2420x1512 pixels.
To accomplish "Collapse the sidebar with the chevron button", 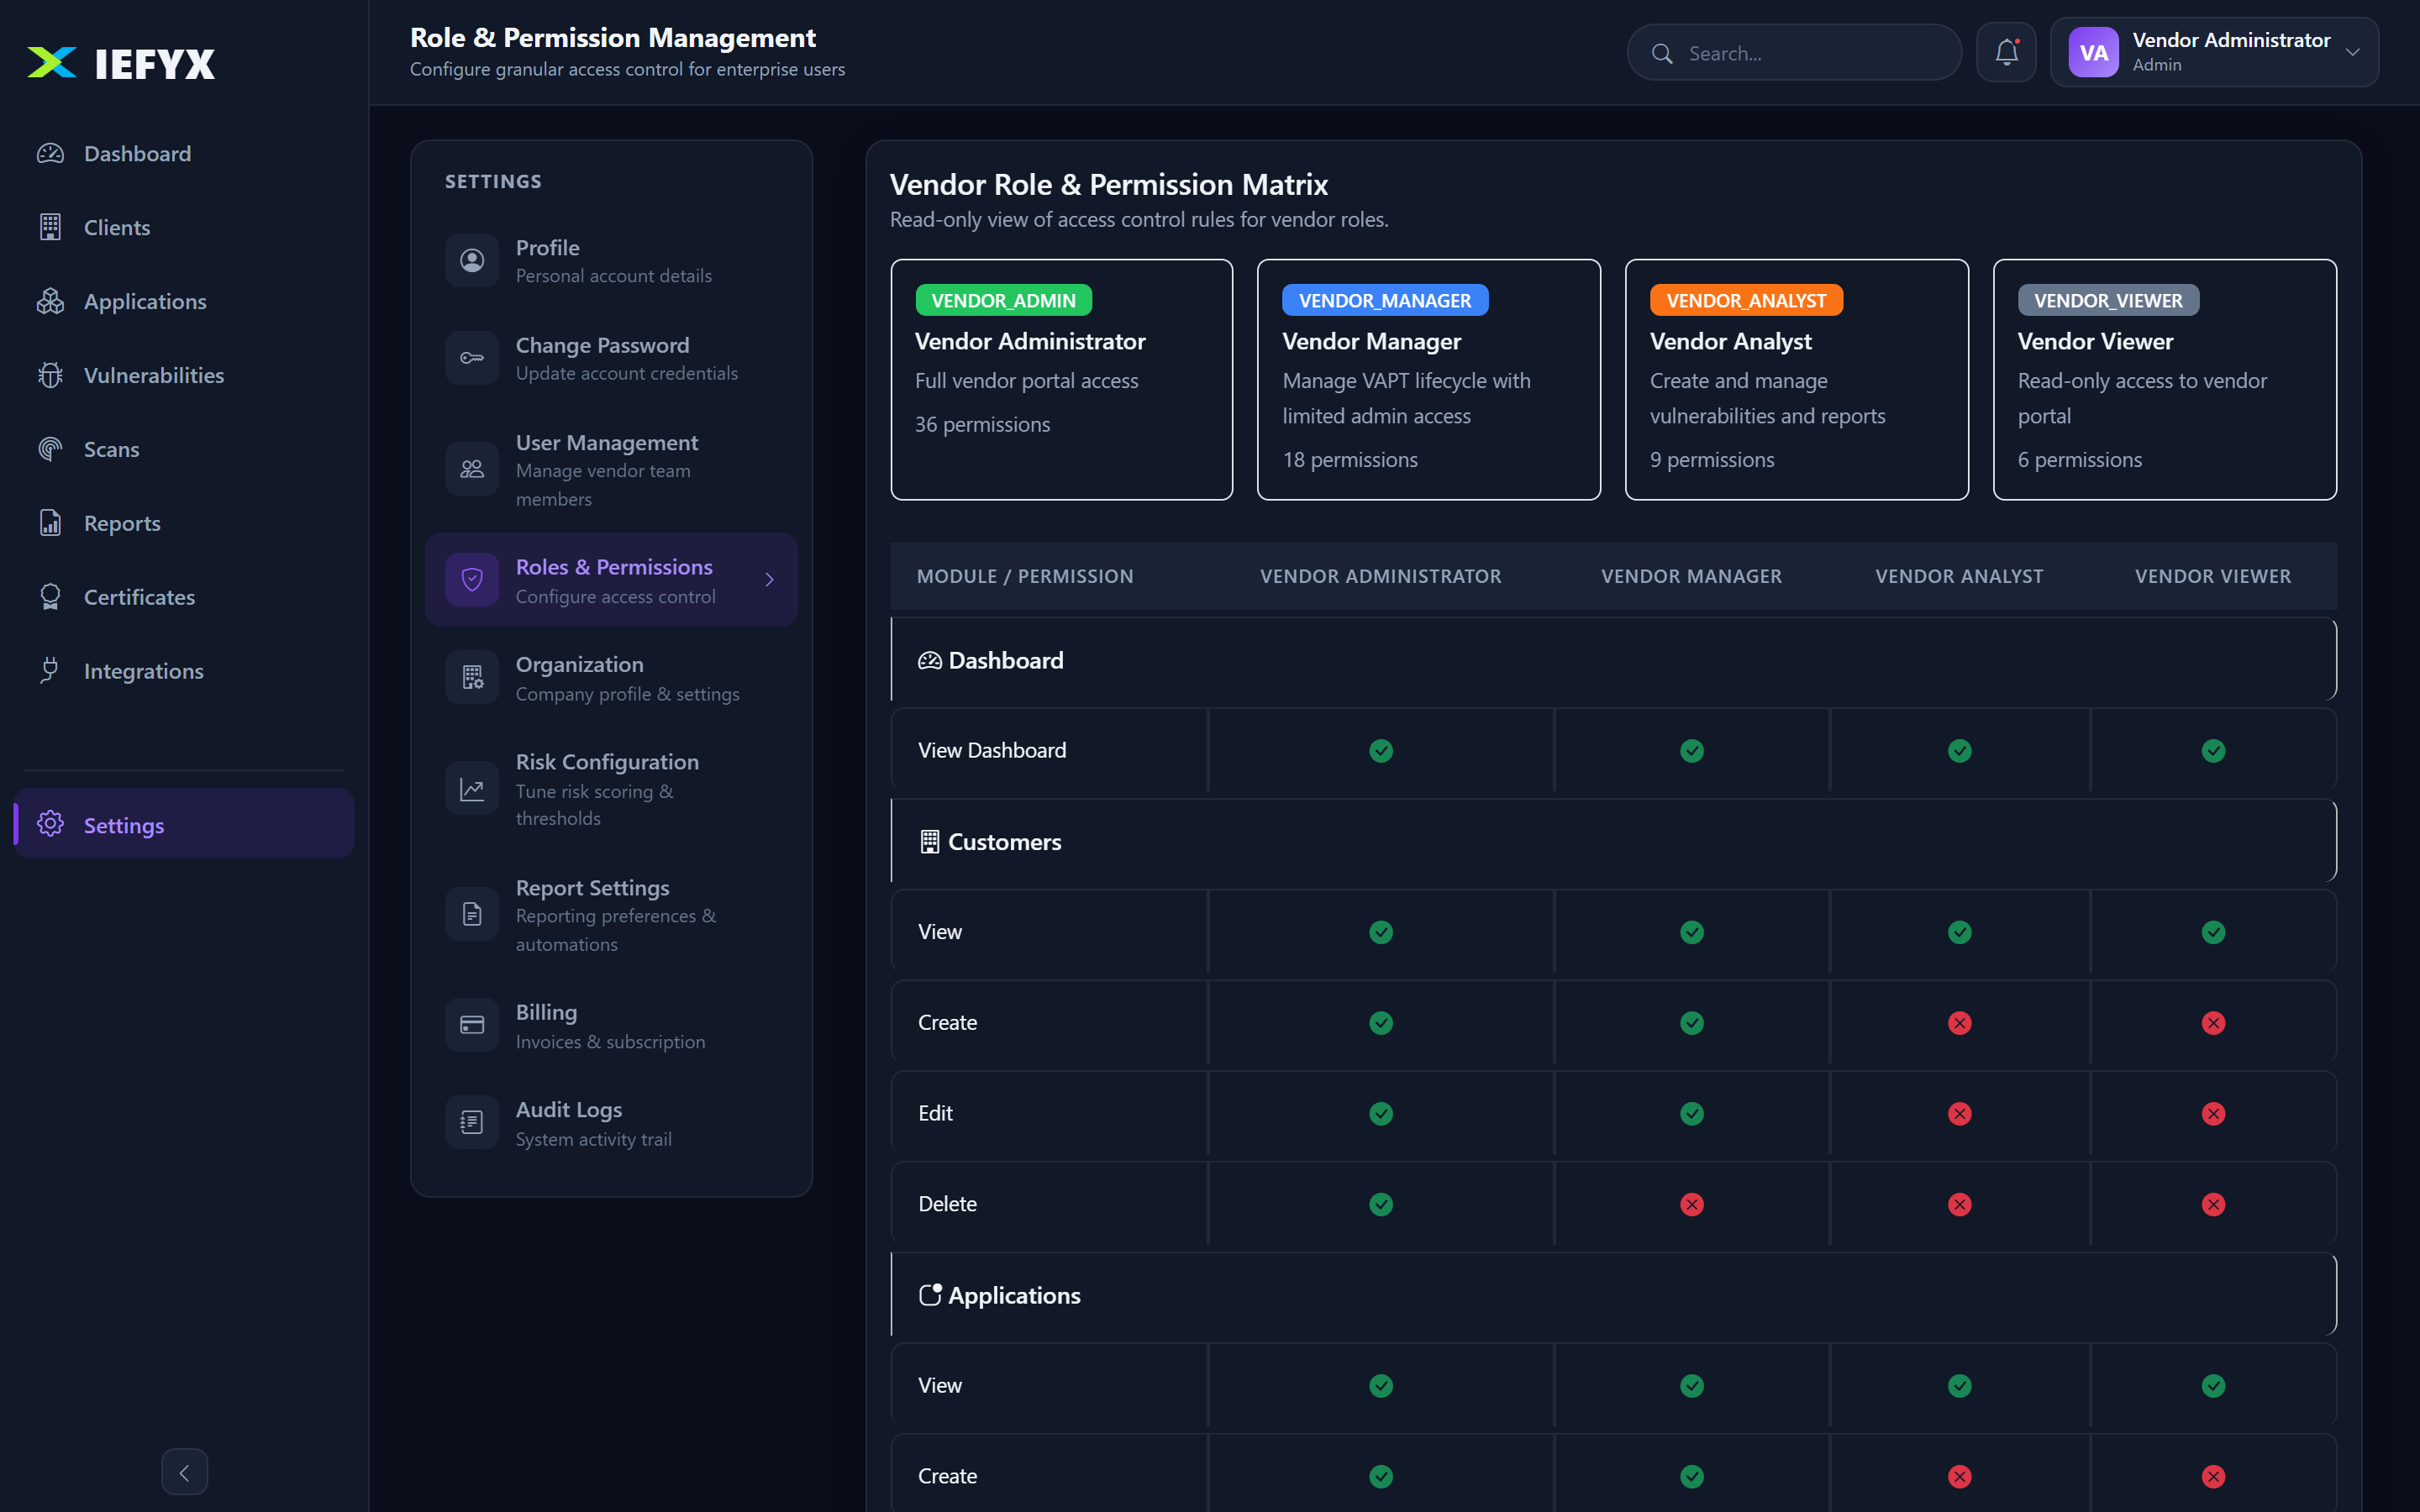I will [185, 1472].
